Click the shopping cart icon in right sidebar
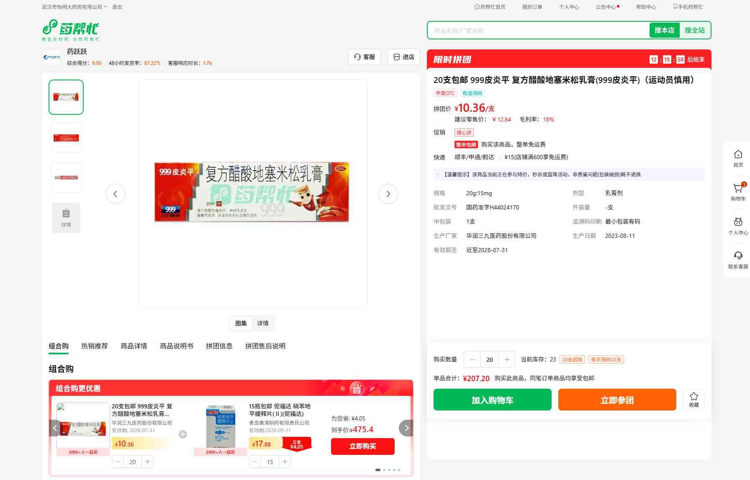 (x=737, y=189)
